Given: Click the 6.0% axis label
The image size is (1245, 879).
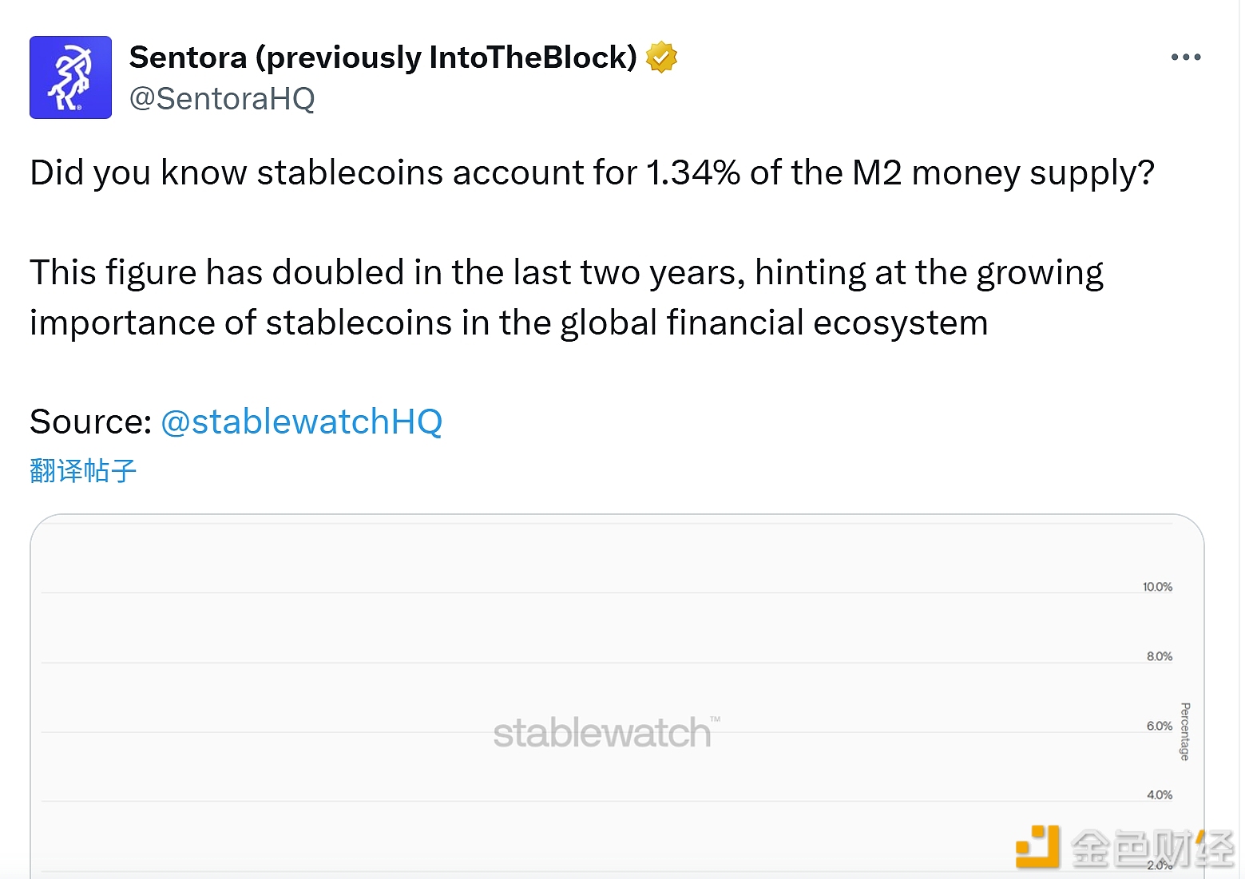Looking at the screenshot, I should click(x=1160, y=726).
